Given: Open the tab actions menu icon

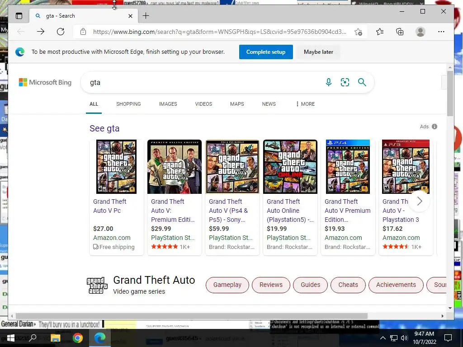Looking at the screenshot, I should pos(19,16).
